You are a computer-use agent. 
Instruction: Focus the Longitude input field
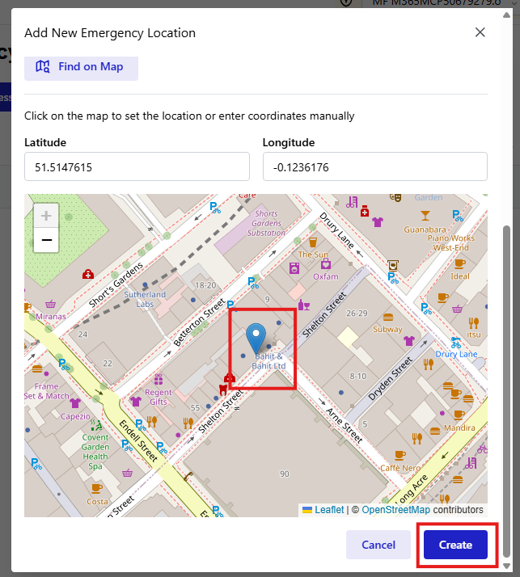pos(374,167)
